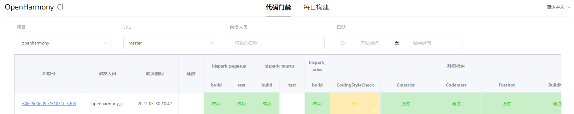Click the 警告 CodingStyleCheck result cell
574x114 pixels.
coord(355,103)
